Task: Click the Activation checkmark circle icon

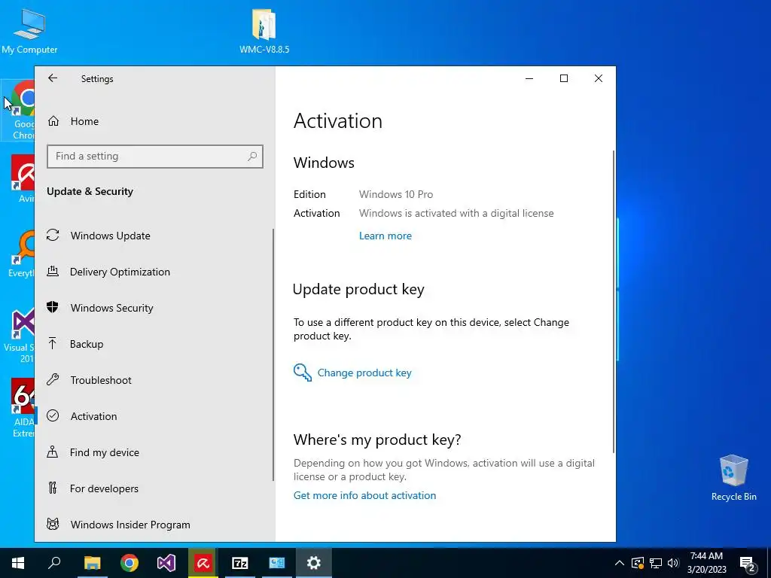Action: coord(53,415)
